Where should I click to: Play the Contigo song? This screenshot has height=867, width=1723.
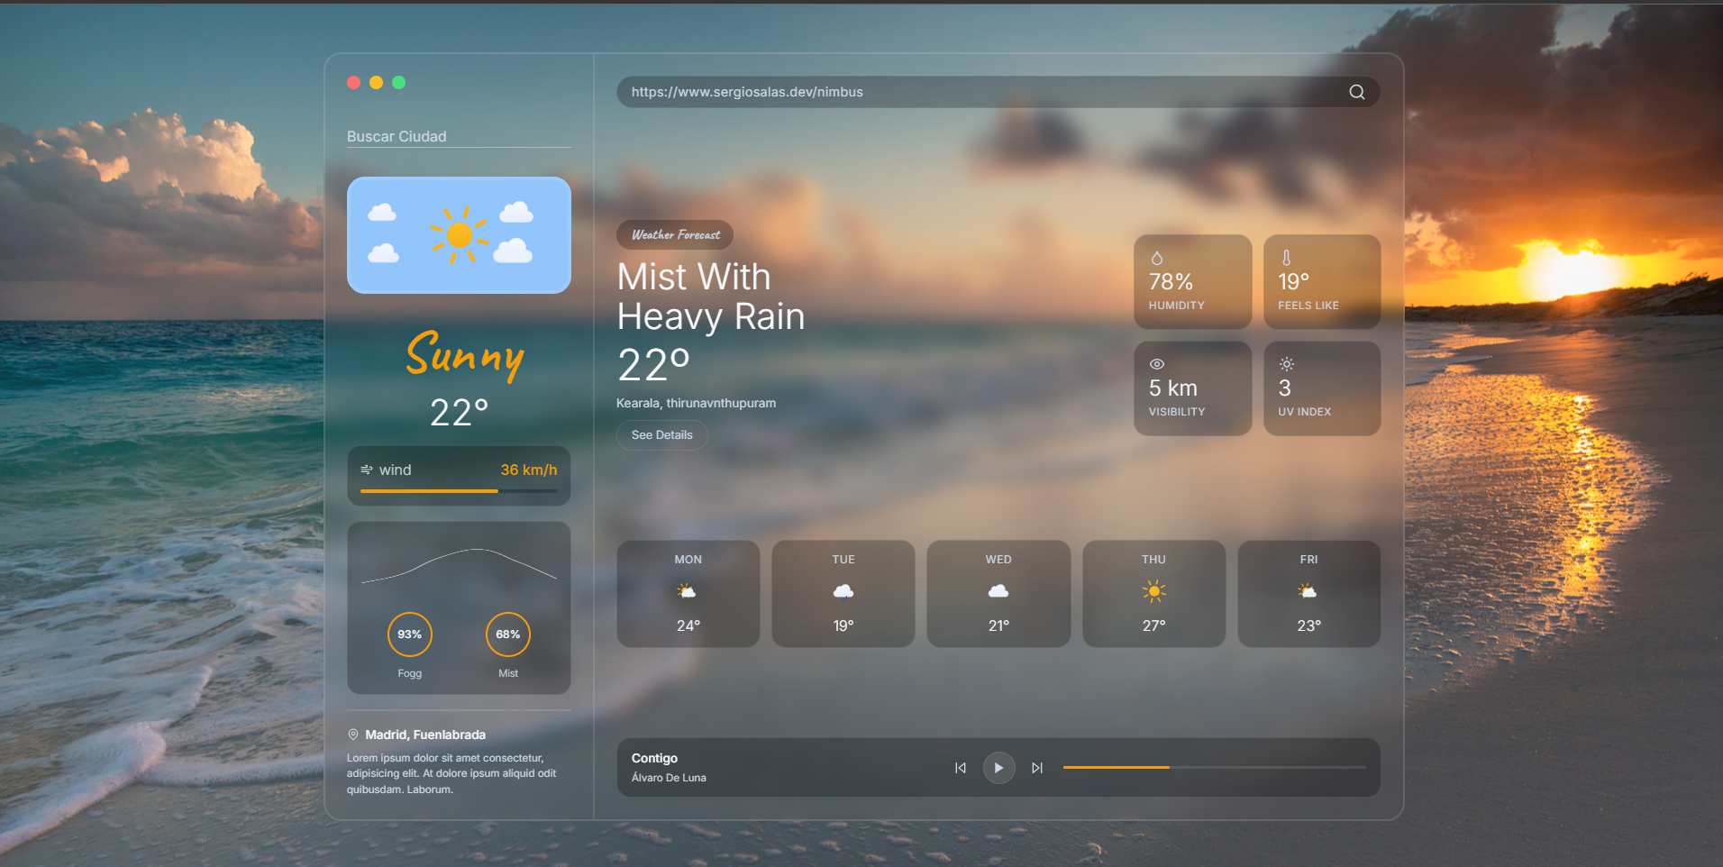[998, 768]
